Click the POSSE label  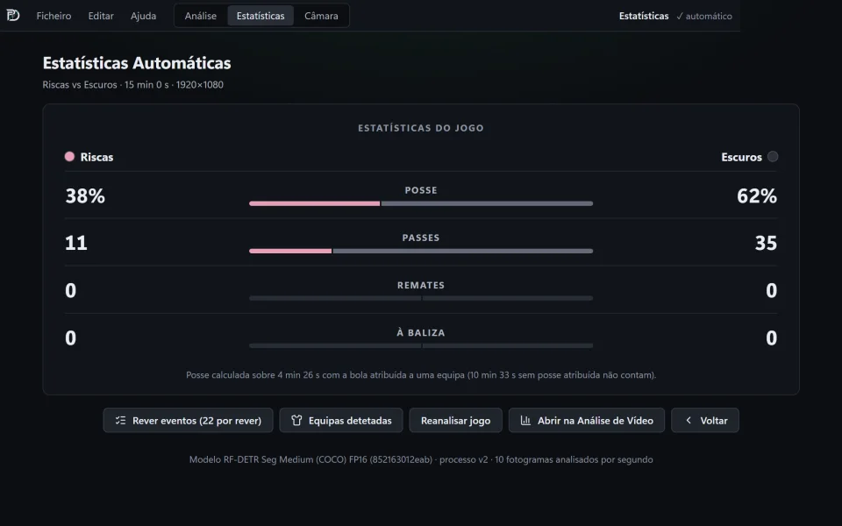point(421,190)
